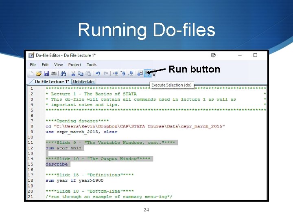Minimize the Do-file Editor window

[240, 55]
